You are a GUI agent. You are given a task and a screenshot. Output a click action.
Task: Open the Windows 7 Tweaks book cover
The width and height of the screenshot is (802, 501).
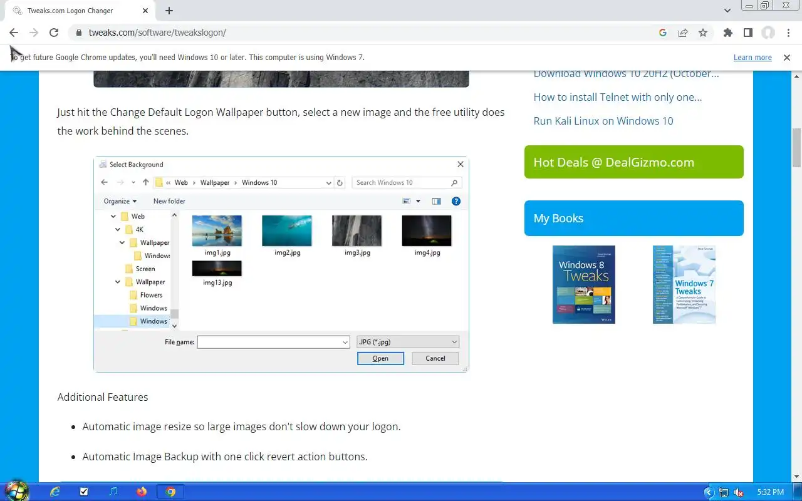click(684, 284)
